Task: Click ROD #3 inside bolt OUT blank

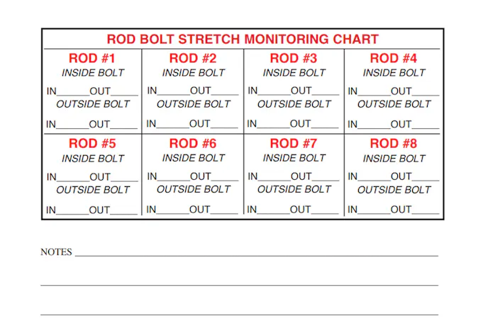Action: click(x=326, y=92)
